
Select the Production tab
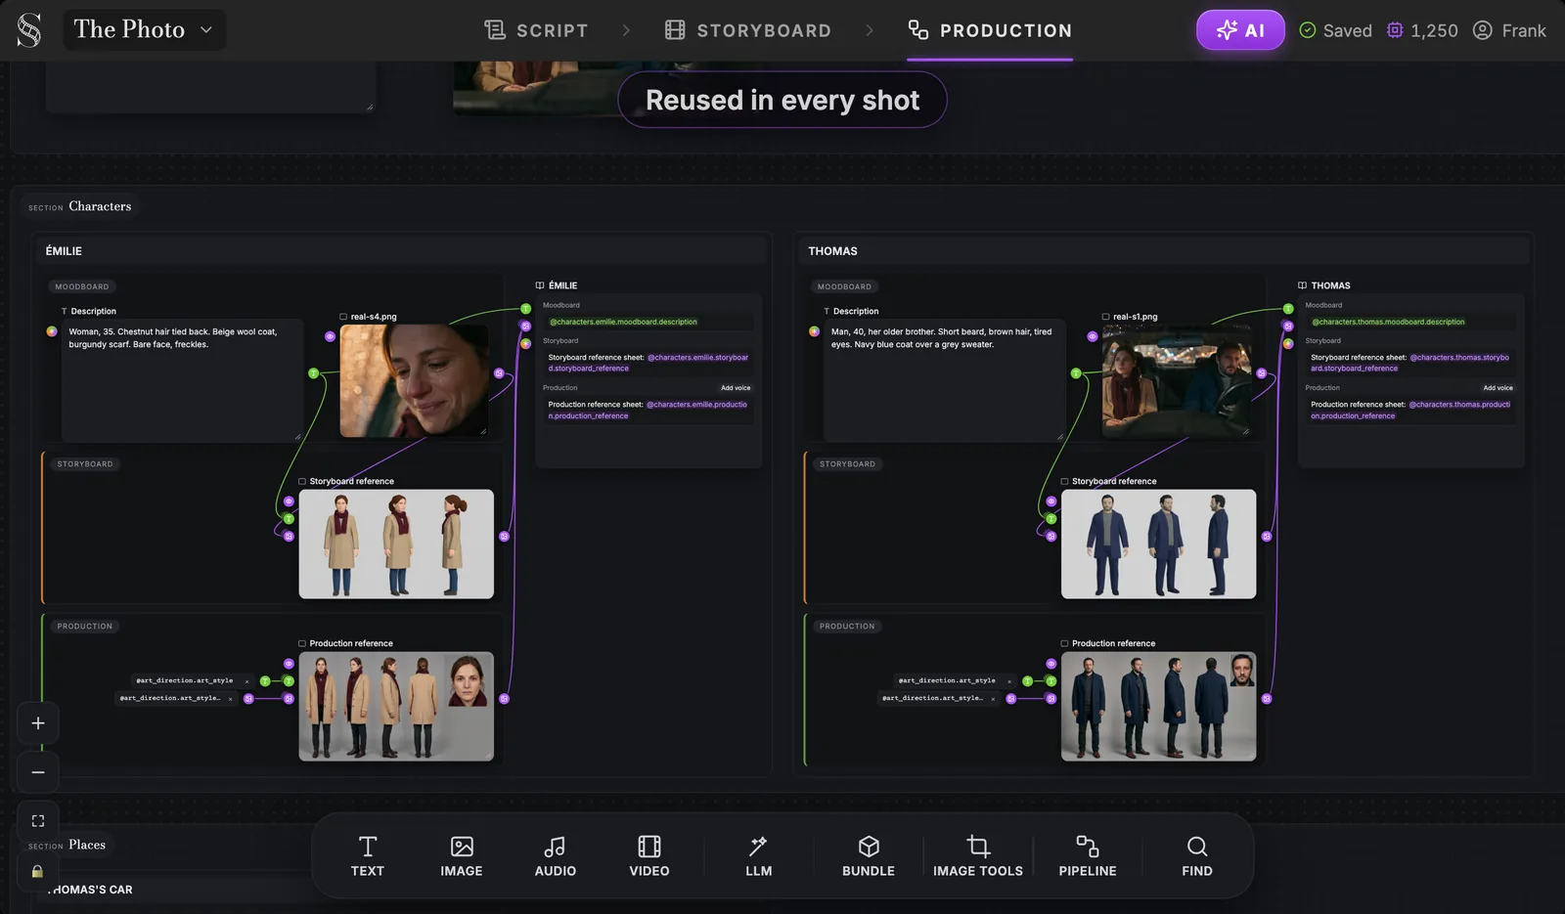(x=990, y=30)
